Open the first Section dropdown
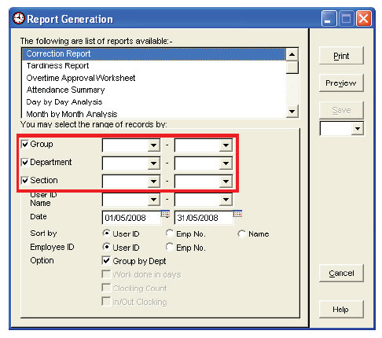Image resolution: width=382 pixels, height=338 pixels. (x=153, y=182)
